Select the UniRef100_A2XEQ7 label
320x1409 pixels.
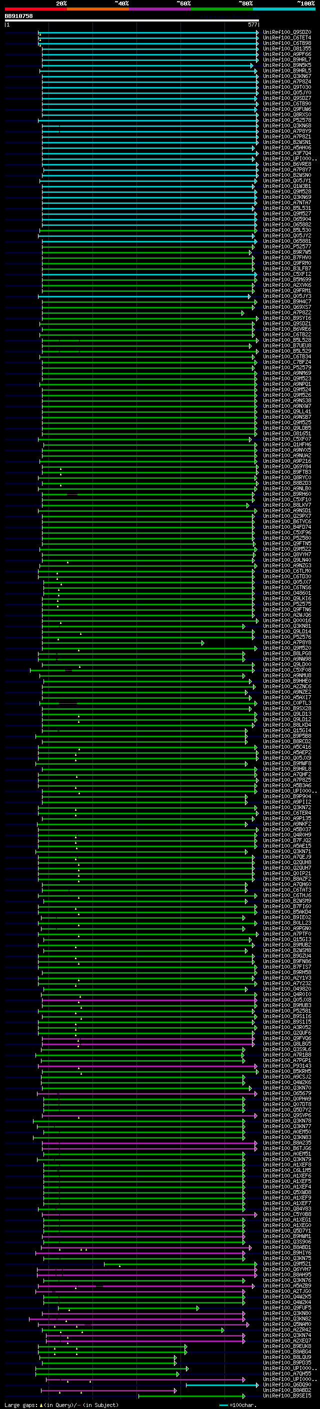coord(287,1341)
